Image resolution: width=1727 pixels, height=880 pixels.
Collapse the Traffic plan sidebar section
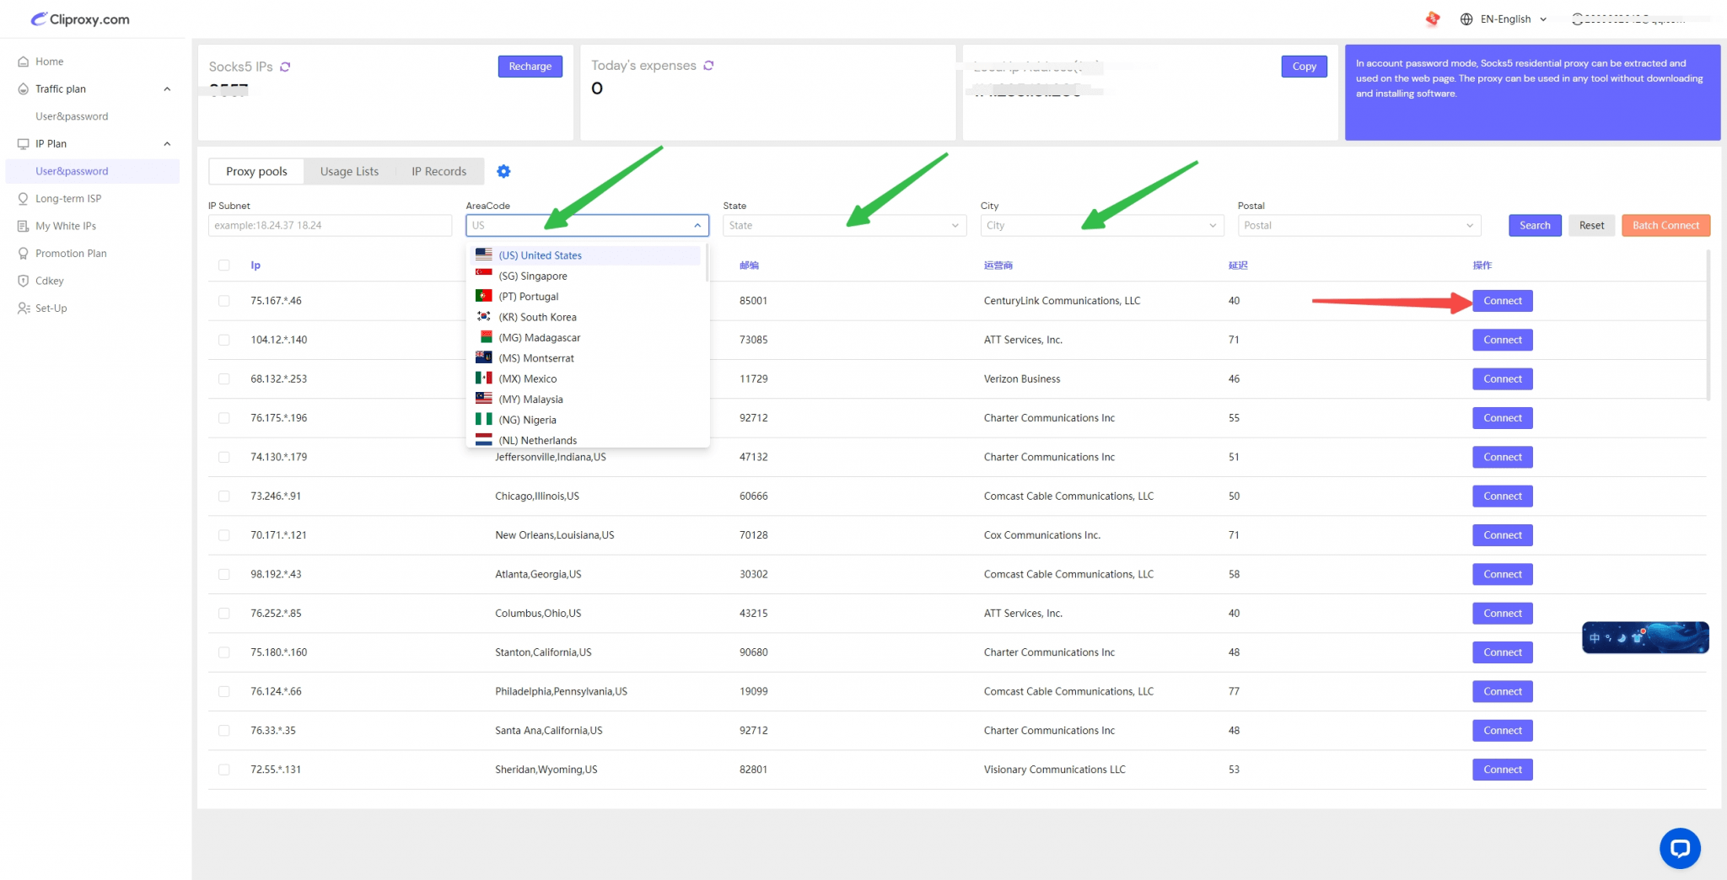click(x=167, y=89)
